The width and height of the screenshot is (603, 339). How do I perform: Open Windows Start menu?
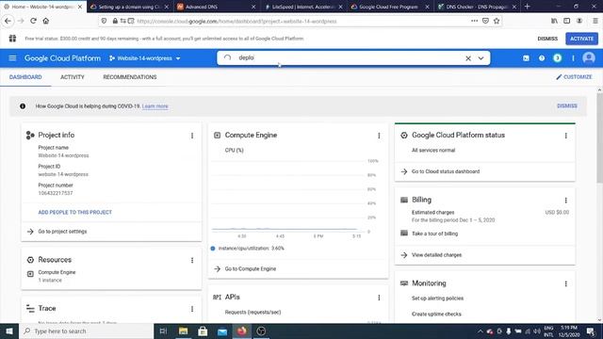[x=9, y=331]
